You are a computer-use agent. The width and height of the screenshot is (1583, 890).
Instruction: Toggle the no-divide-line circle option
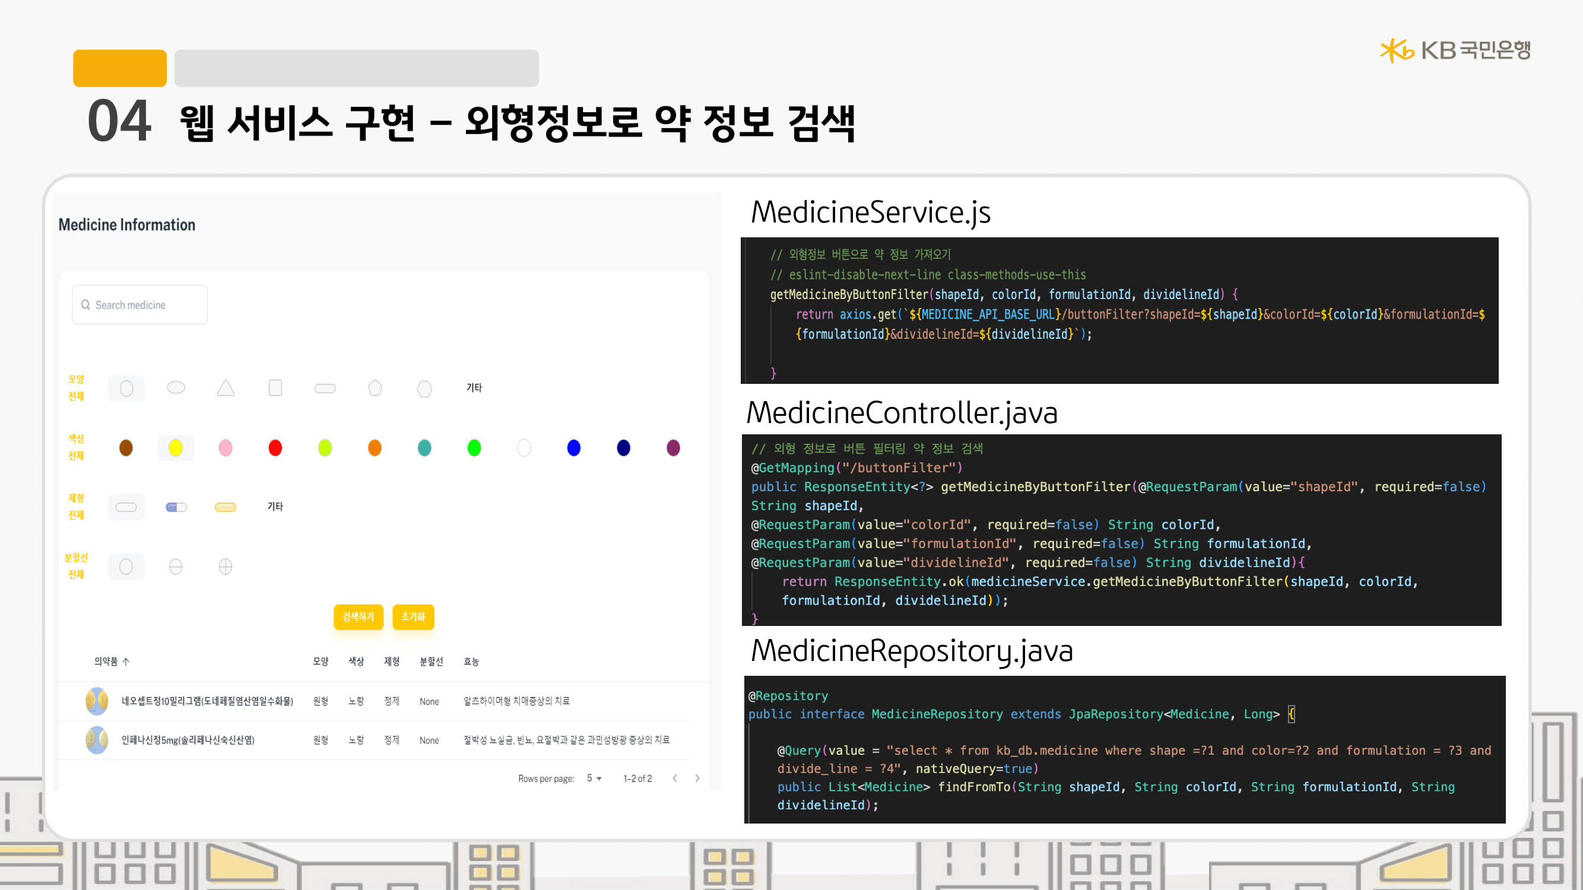click(x=126, y=566)
